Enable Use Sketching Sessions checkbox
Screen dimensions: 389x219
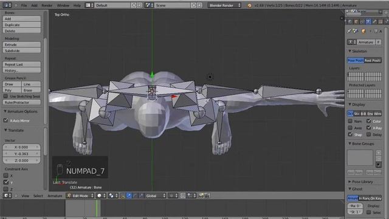pos(6,96)
